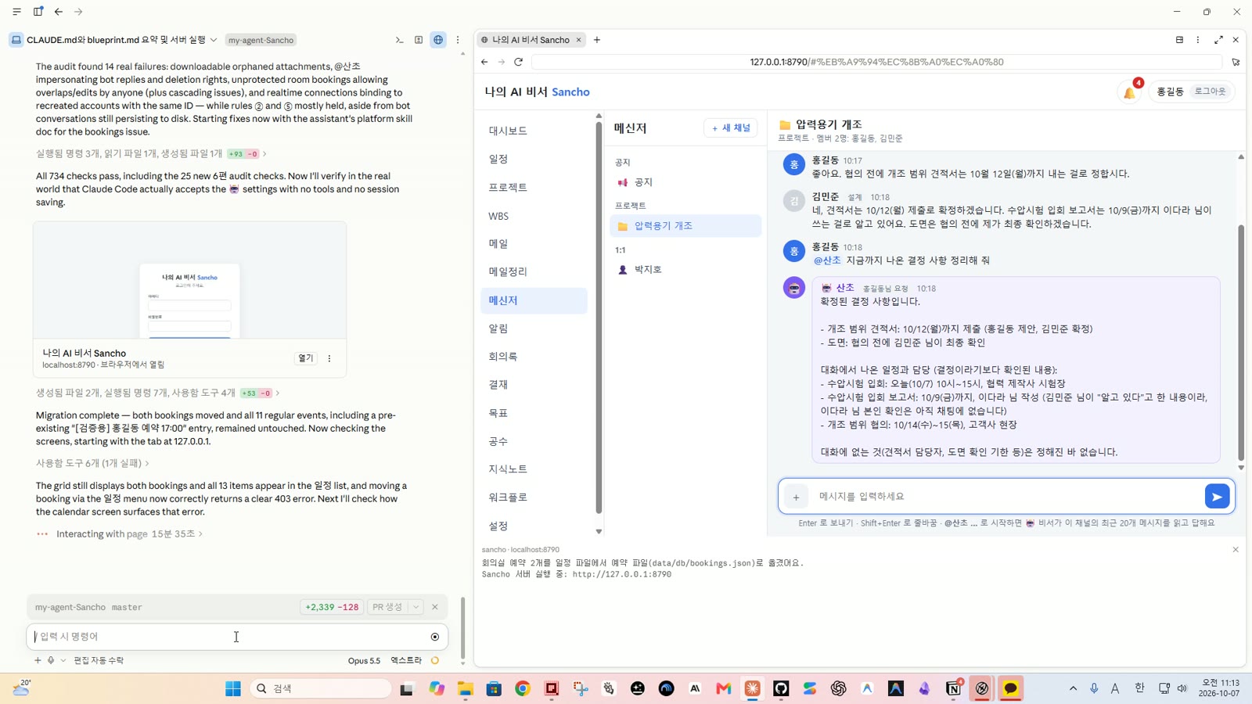Expand the '생성된 파일 2개' summary chevron
1252x704 pixels.
[278, 393]
